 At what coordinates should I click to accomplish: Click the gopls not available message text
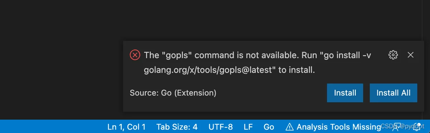pos(257,62)
